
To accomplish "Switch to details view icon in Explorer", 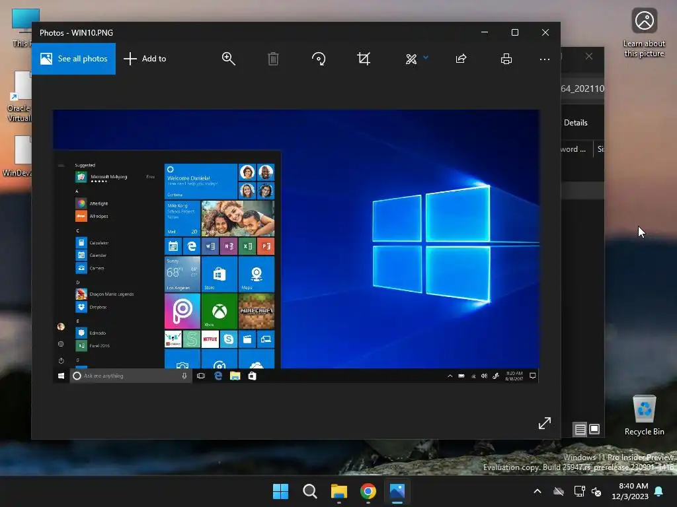I will pyautogui.click(x=580, y=429).
